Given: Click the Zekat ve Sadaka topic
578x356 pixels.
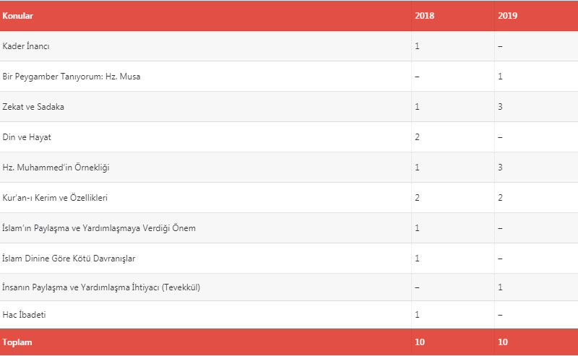Looking at the screenshot, I should click(33, 107).
